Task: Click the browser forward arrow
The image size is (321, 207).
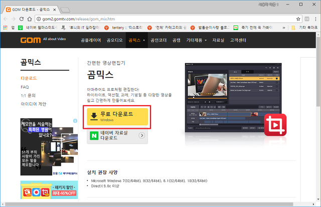Action: [14, 19]
